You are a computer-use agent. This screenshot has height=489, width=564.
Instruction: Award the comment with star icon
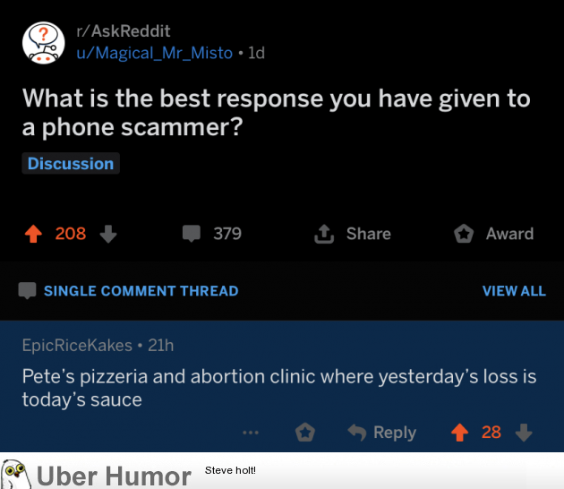[x=305, y=433]
